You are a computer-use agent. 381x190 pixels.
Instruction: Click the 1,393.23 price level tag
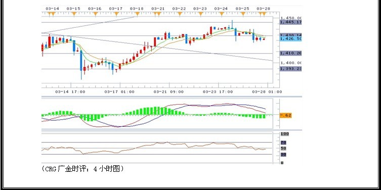click(290, 69)
